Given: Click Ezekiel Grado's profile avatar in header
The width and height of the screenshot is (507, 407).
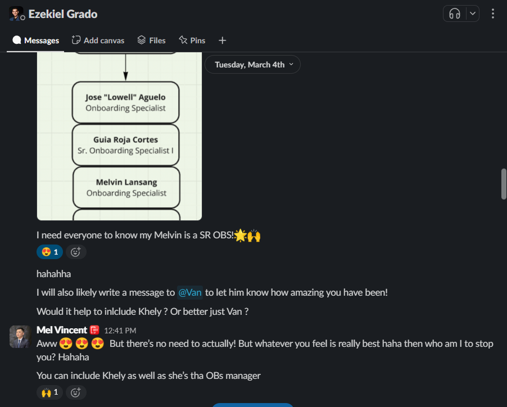Looking at the screenshot, I should tap(16, 13).
